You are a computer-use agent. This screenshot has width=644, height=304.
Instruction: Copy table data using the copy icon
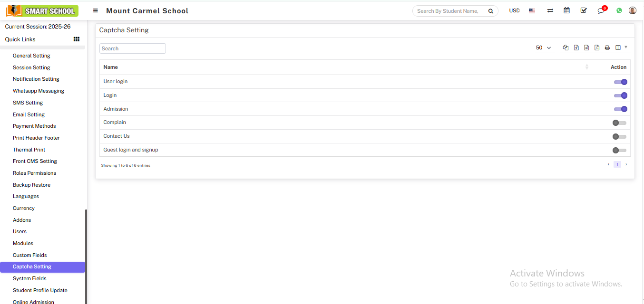tap(566, 47)
